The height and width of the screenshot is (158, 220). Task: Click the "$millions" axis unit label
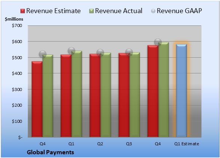pos(14,19)
